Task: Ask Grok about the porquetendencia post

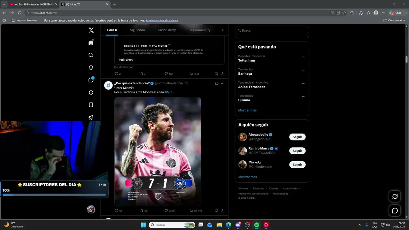Action: point(217,83)
